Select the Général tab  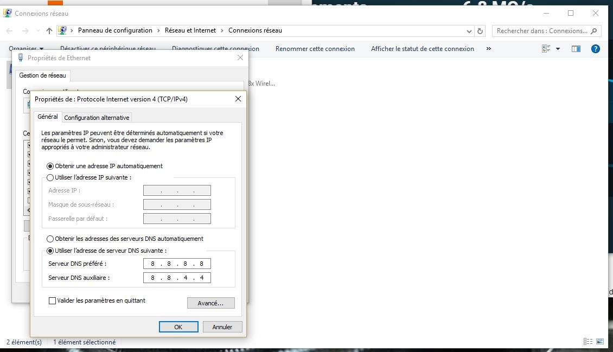tap(47, 116)
